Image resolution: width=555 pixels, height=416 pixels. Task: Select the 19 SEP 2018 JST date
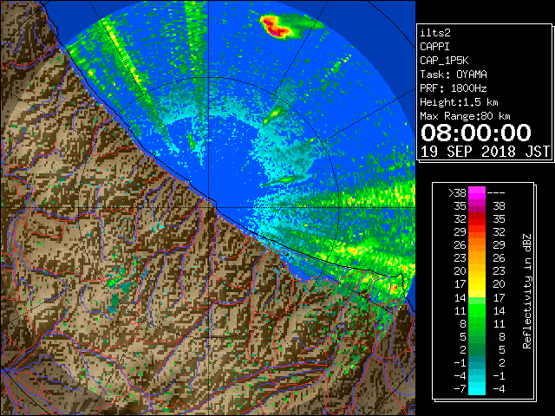(485, 152)
